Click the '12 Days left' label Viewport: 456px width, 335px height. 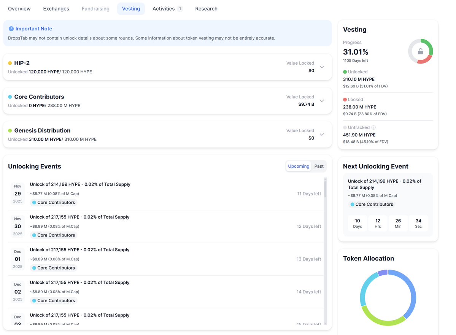click(x=308, y=226)
